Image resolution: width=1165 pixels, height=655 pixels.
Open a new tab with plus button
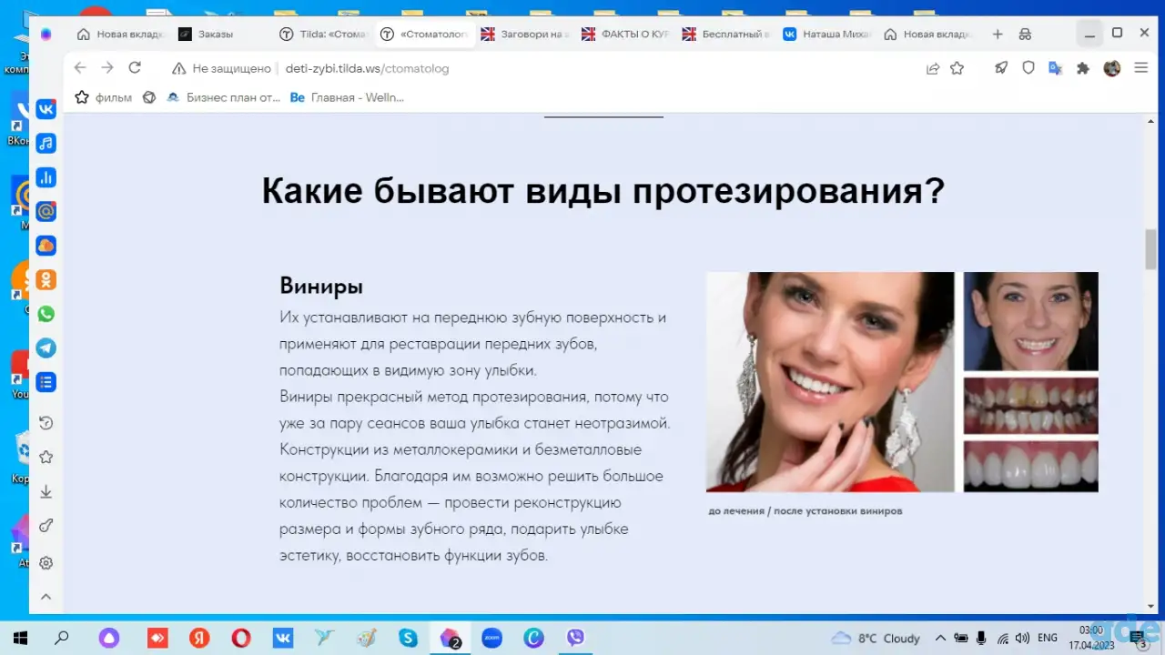tap(998, 34)
